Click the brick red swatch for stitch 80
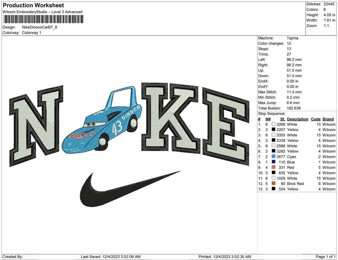This screenshot has width=338, height=260. pos(273,183)
